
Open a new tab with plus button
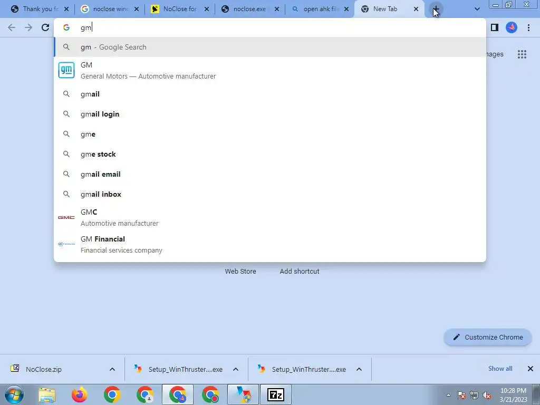(436, 9)
